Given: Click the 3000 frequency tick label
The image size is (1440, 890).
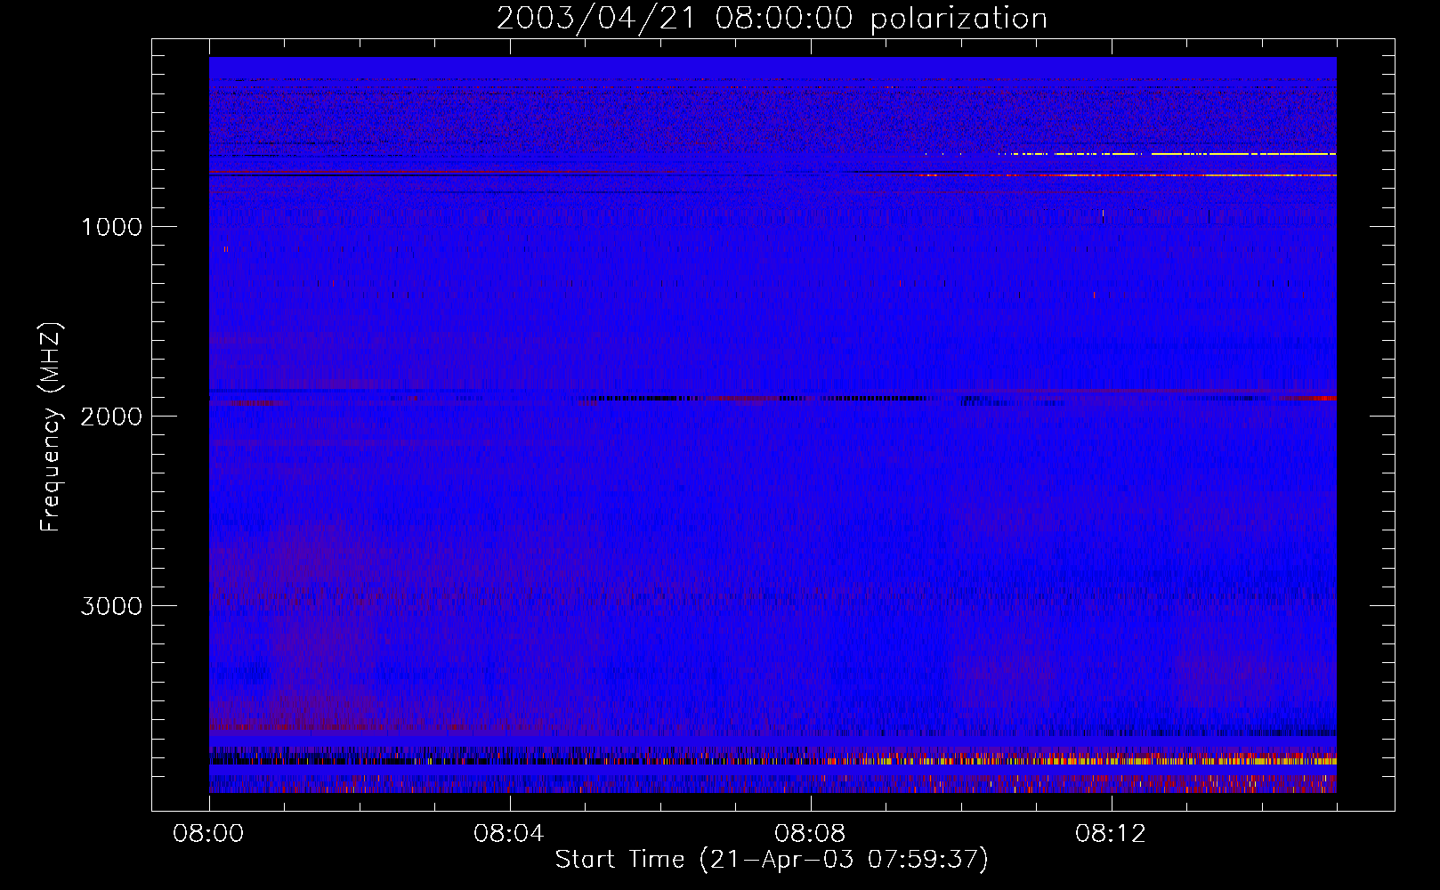Looking at the screenshot, I should 111,606.
